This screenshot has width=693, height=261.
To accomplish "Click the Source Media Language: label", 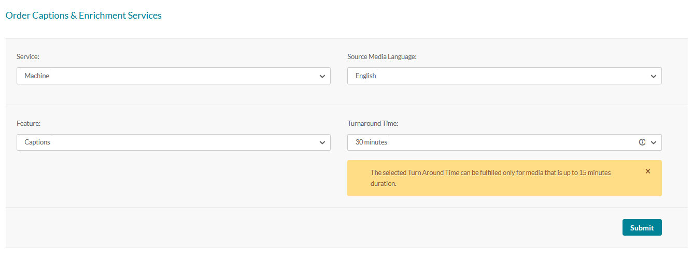I will (382, 56).
